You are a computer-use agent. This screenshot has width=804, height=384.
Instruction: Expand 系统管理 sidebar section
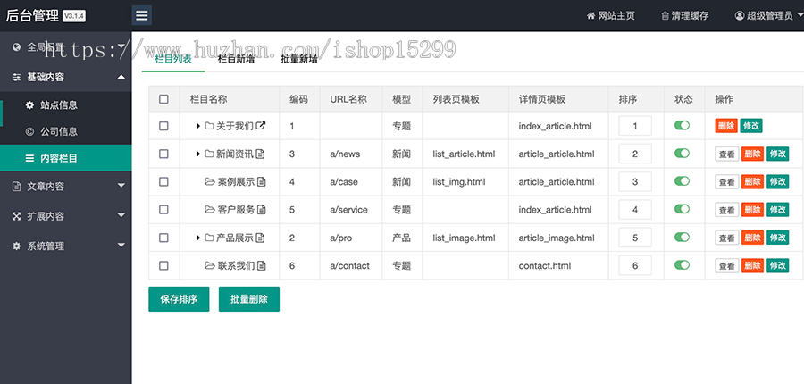pos(65,246)
